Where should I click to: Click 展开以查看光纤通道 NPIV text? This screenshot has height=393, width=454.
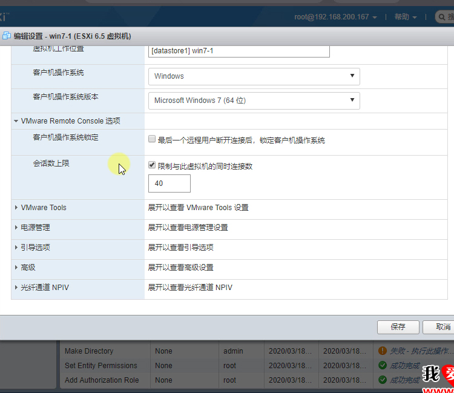pos(190,288)
